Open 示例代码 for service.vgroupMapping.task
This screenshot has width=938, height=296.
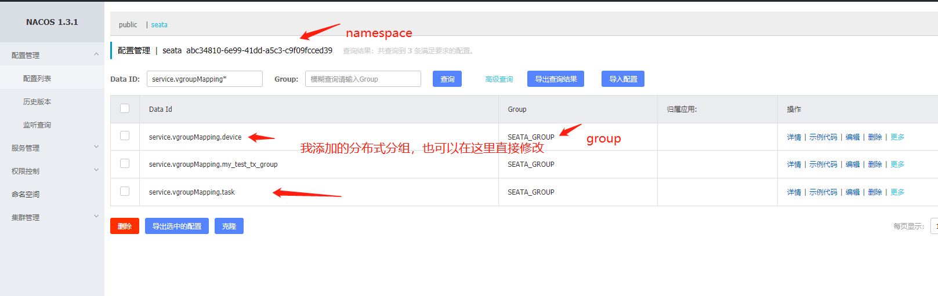point(823,192)
